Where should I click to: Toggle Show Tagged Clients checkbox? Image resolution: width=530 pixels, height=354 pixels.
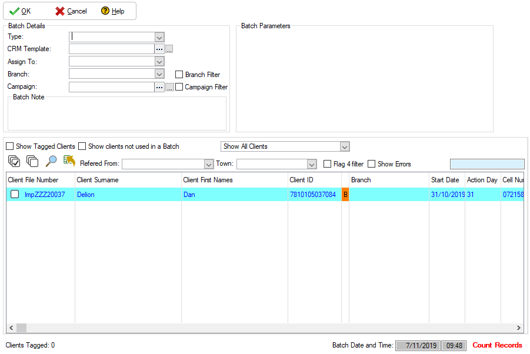[10, 146]
